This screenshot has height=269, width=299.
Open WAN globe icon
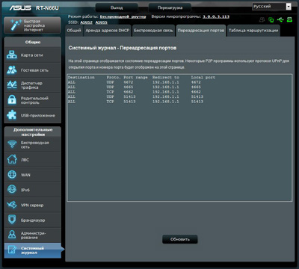(x=12, y=175)
